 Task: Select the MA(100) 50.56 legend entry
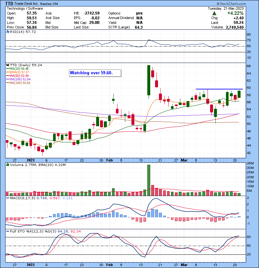[x=18, y=83]
